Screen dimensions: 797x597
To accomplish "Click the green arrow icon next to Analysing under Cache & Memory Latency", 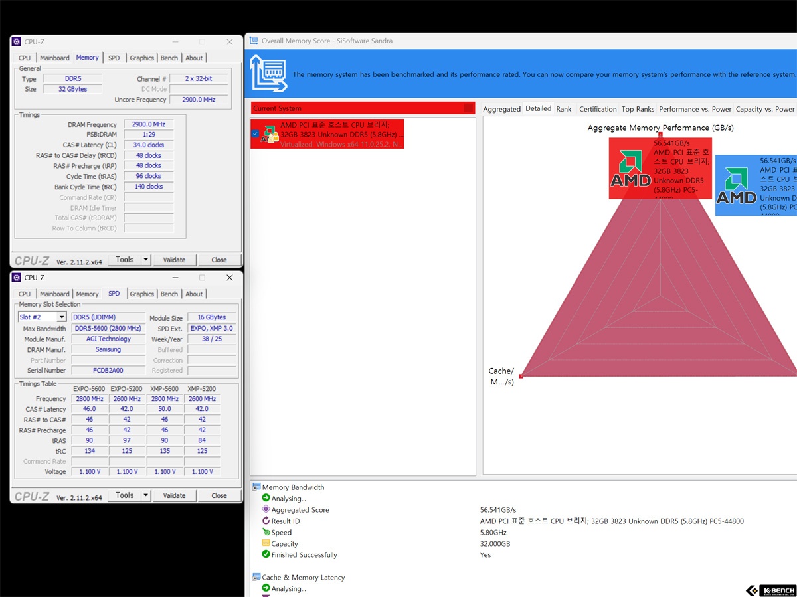I will (x=266, y=588).
